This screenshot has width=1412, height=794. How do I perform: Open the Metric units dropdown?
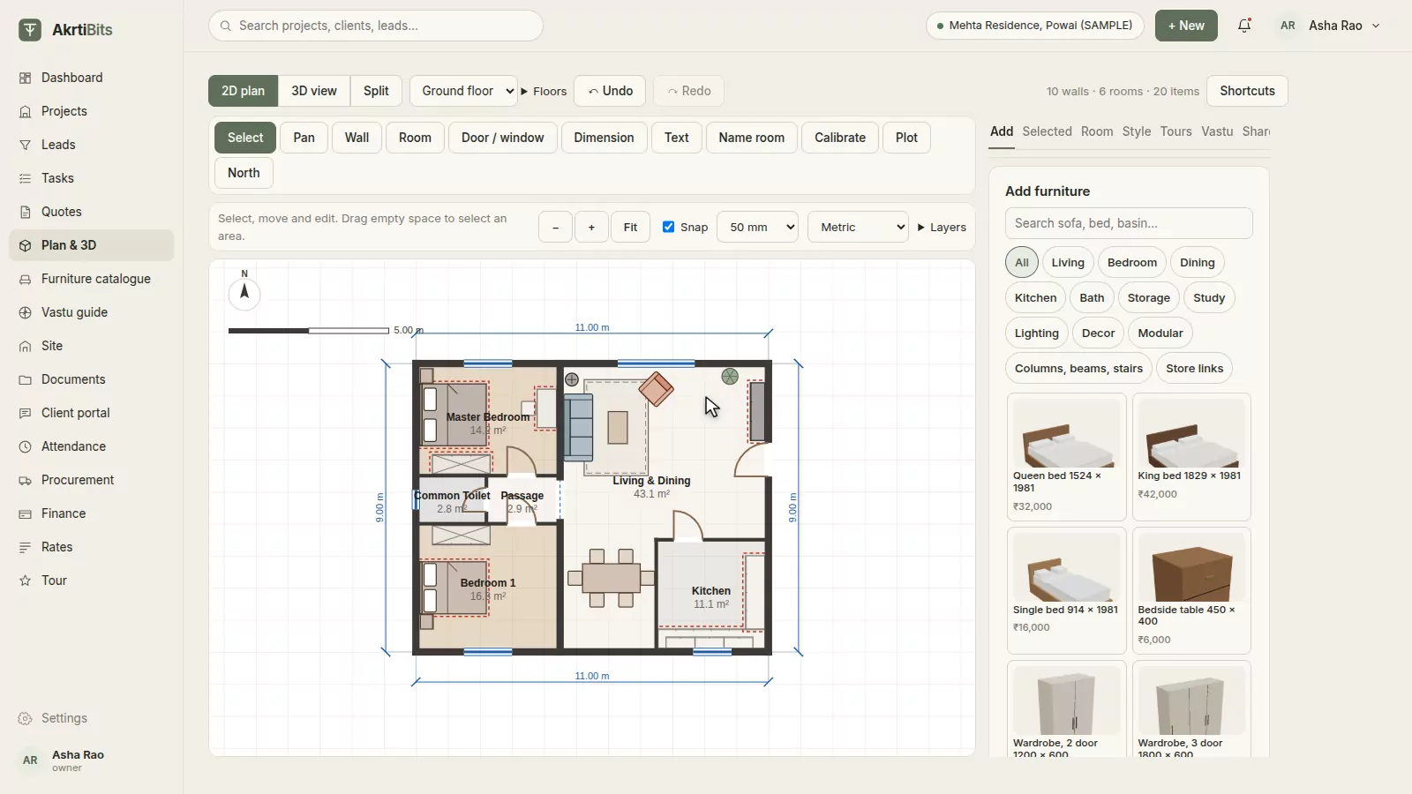(858, 227)
